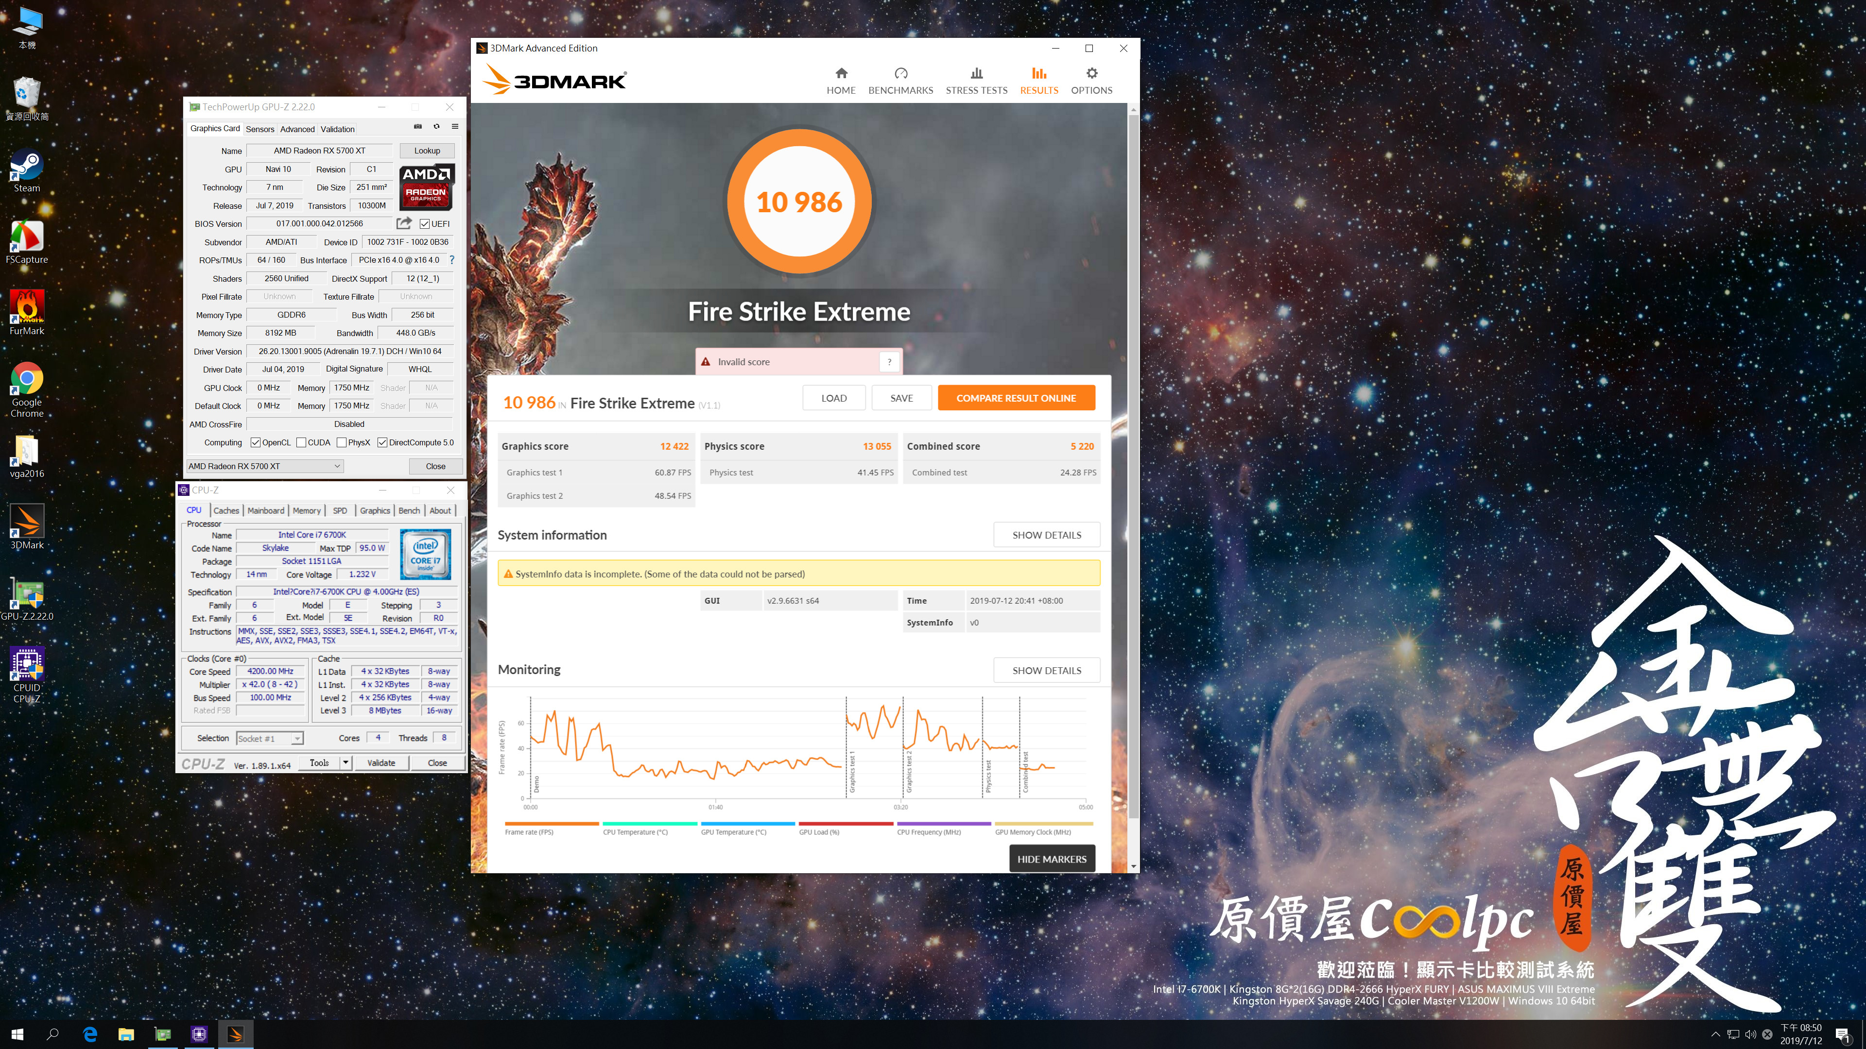The height and width of the screenshot is (1049, 1866).
Task: Open taskbar search magnifier
Action: [x=53, y=1034]
